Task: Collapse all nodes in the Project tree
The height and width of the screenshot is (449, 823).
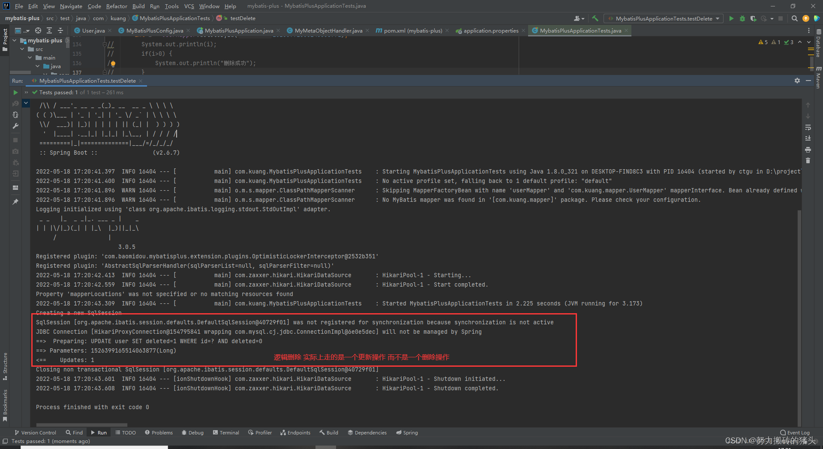Action: click(60, 30)
